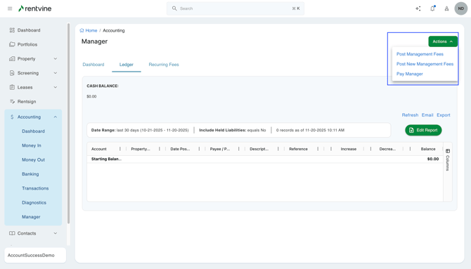Open the Columns panel icon
The height and width of the screenshot is (269, 471).
(x=448, y=151)
